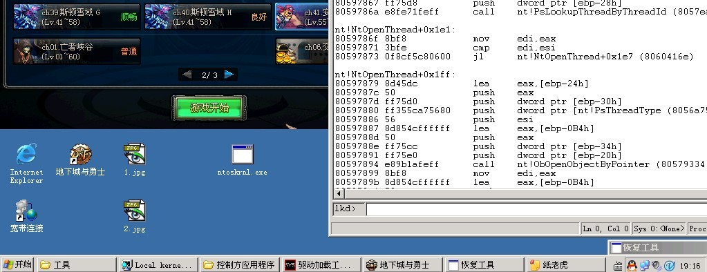Click the lea eax,[ebp-24h] line
The image size is (707, 272).
[462, 84]
